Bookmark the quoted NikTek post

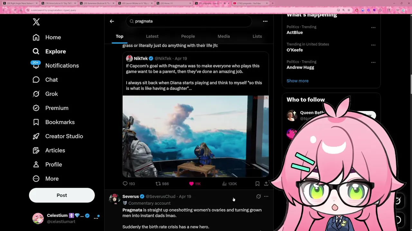pos(257,184)
